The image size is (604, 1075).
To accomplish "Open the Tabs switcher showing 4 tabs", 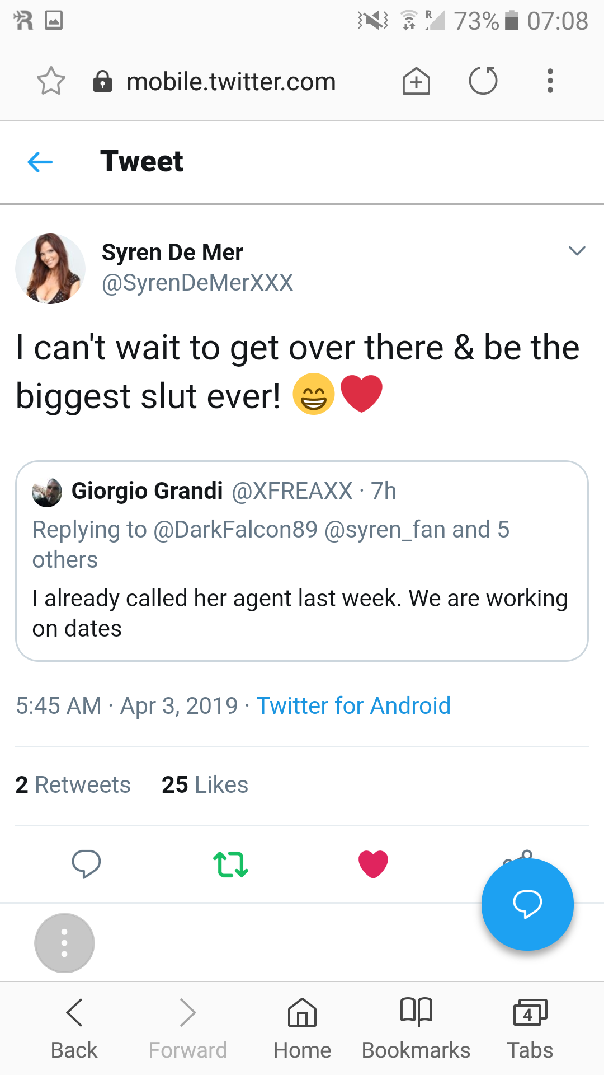I will (530, 1027).
